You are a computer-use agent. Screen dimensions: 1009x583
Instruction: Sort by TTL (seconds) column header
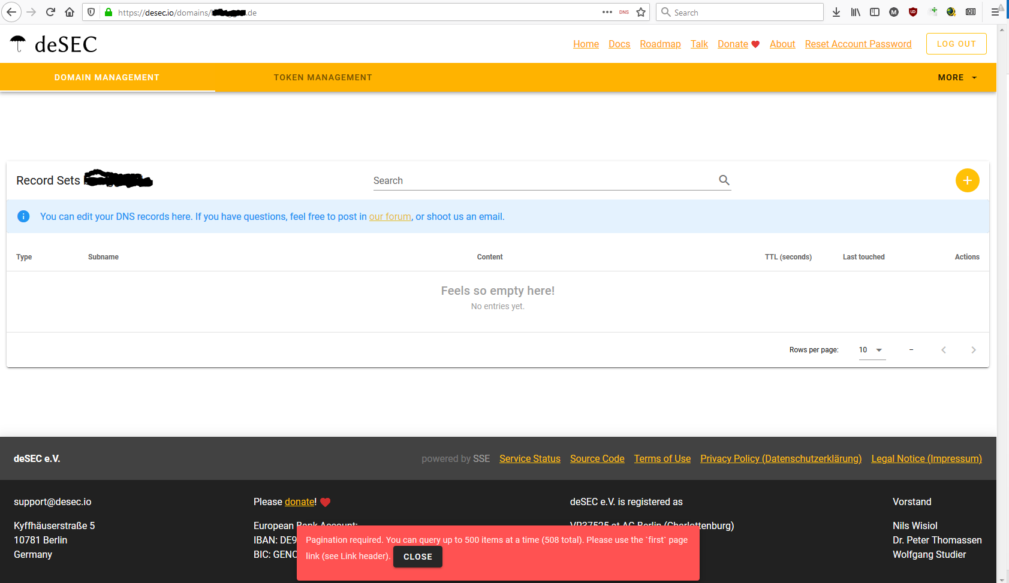pyautogui.click(x=788, y=257)
